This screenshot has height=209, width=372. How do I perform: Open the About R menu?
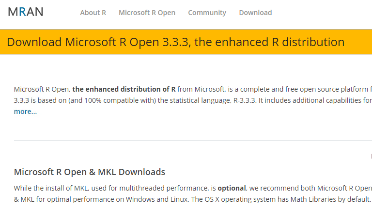(93, 13)
